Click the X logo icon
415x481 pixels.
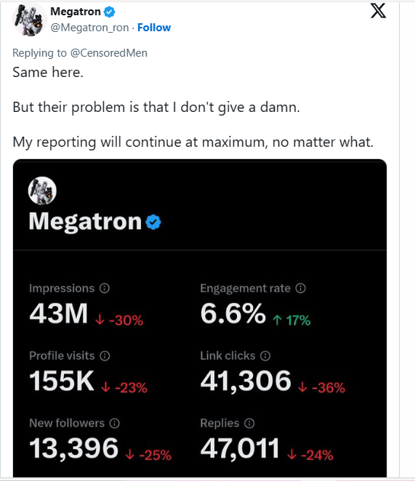pyautogui.click(x=378, y=11)
